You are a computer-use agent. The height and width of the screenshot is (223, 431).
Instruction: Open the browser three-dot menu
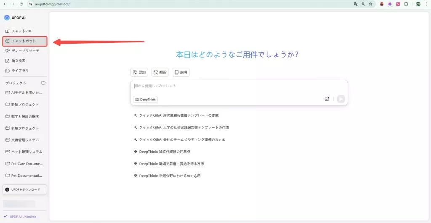click(x=426, y=4)
